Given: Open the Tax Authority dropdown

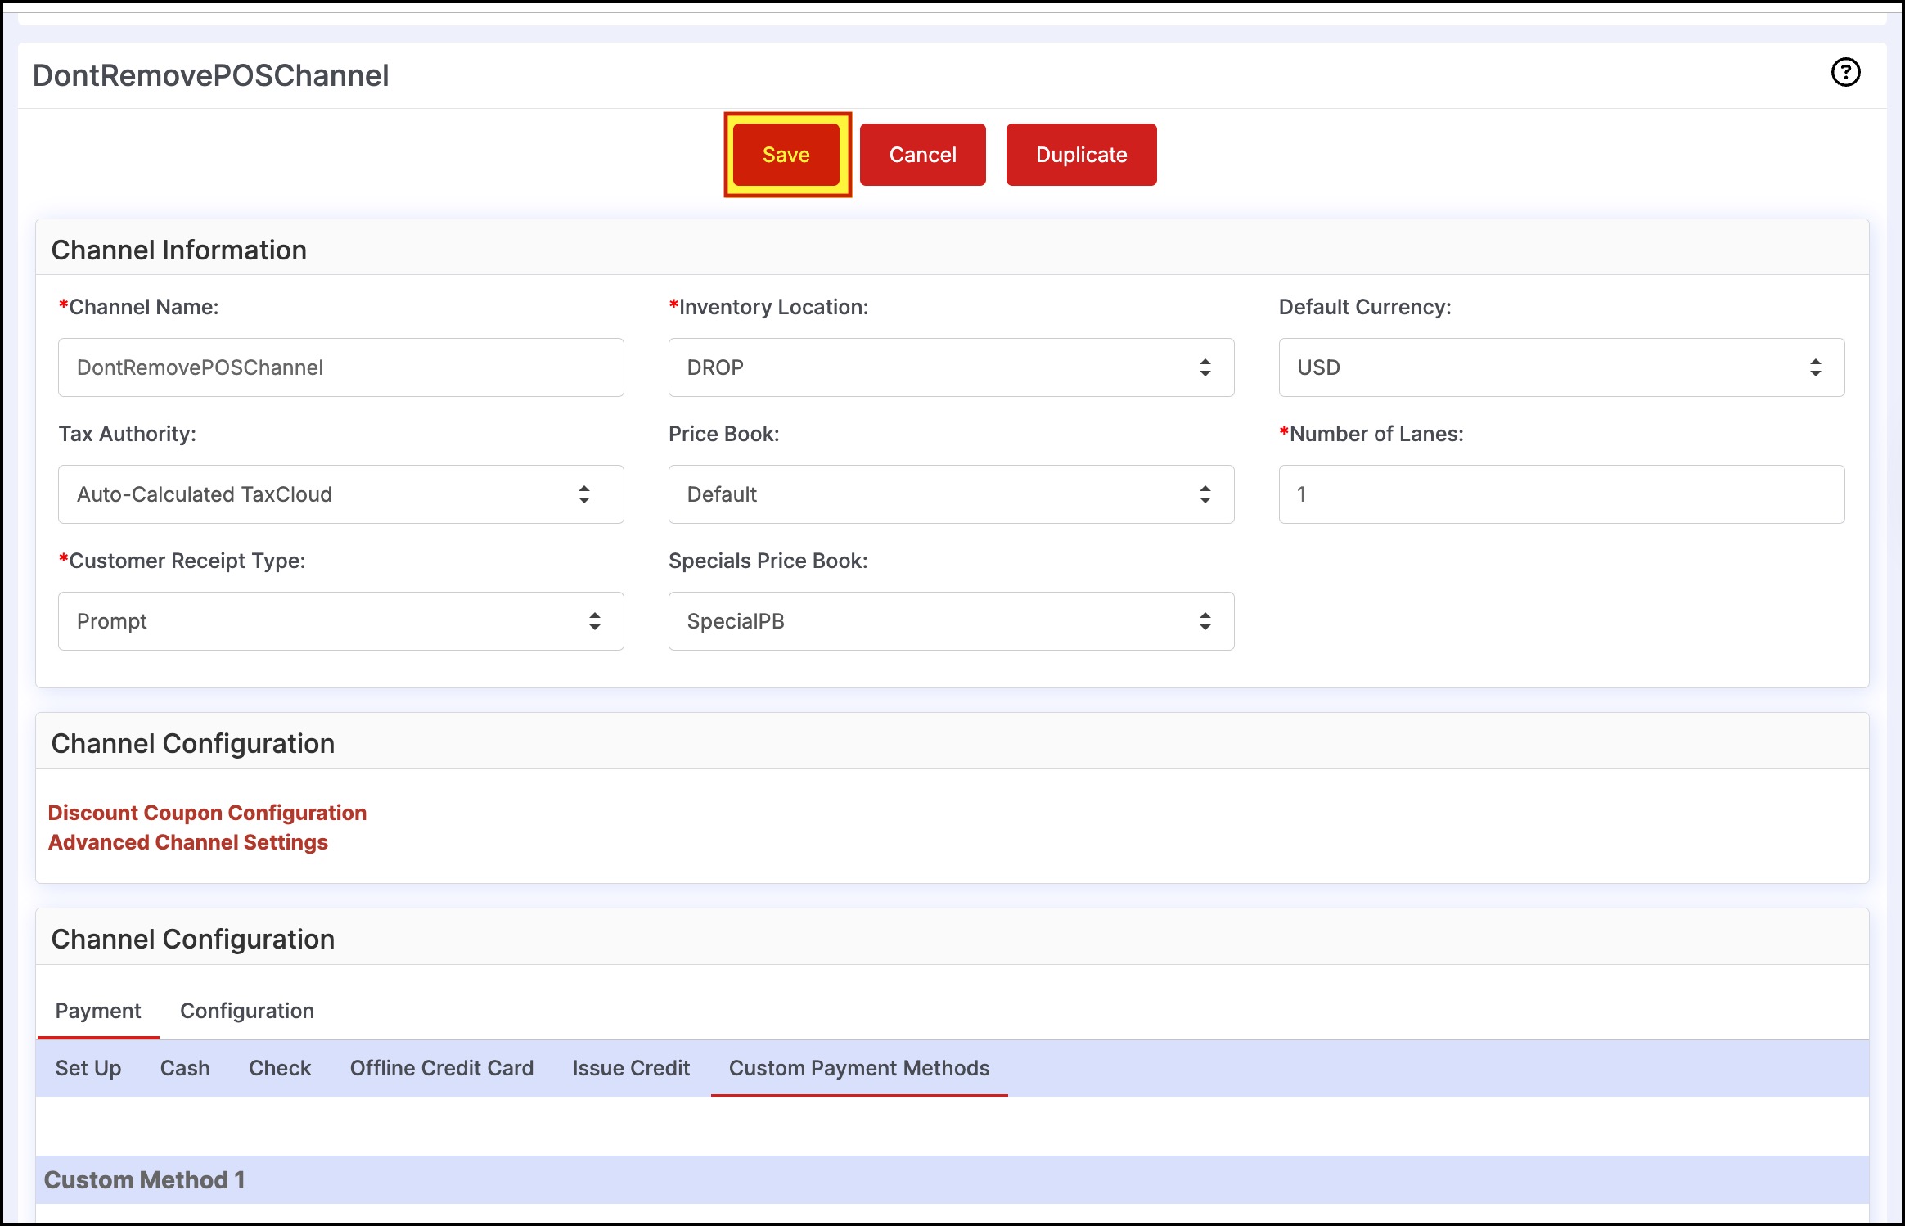Looking at the screenshot, I should point(340,494).
